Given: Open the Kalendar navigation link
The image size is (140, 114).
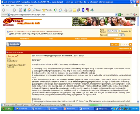Looking at the screenshot, I should click(x=118, y=39).
